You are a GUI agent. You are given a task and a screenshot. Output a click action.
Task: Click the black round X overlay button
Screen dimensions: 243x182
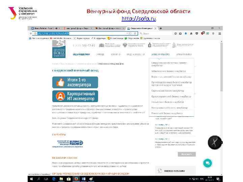(215, 142)
